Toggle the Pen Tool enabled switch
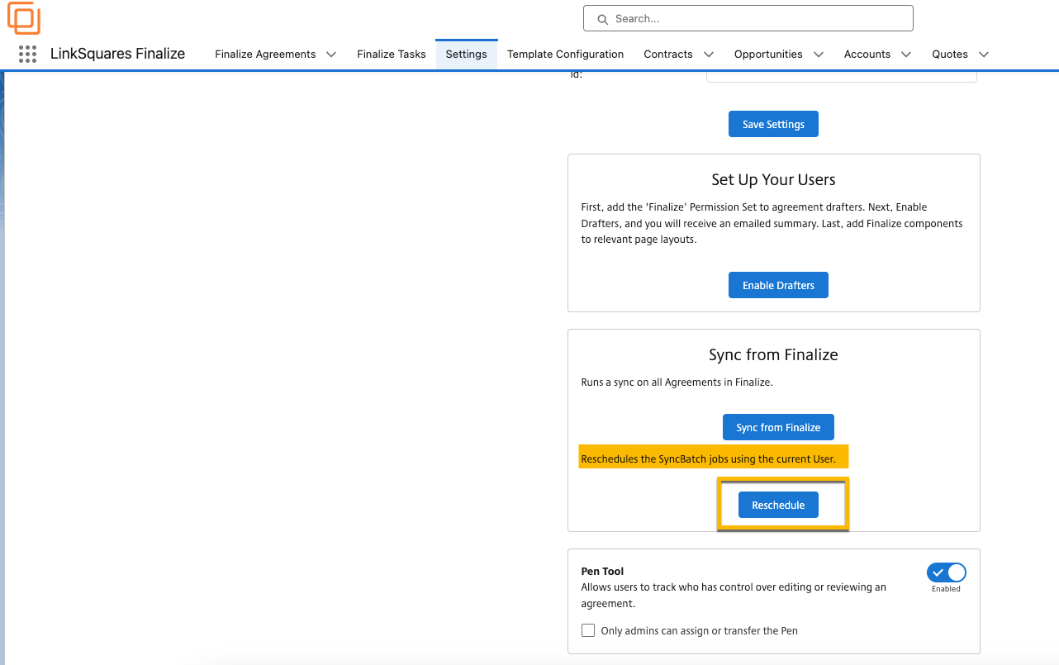 point(947,572)
